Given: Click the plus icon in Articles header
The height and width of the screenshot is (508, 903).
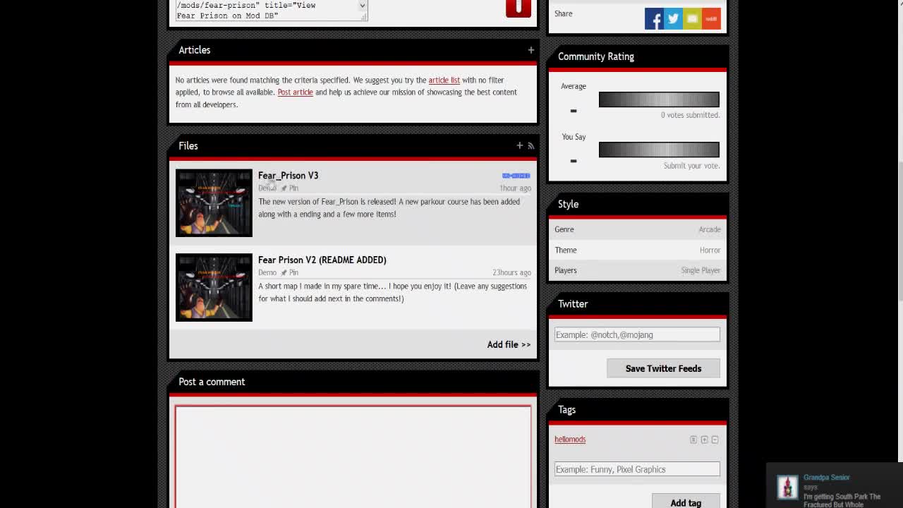Looking at the screenshot, I should [x=531, y=50].
